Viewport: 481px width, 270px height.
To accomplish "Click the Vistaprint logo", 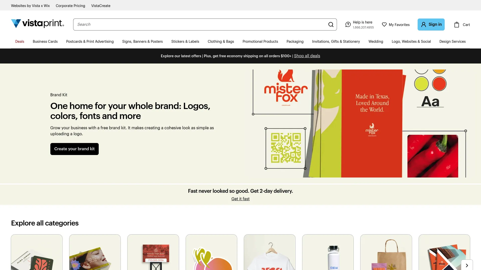I will click(x=38, y=23).
